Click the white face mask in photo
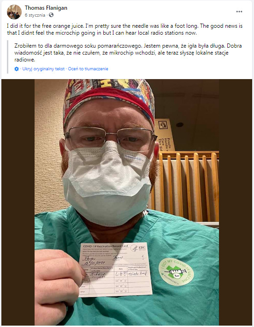 107,184
